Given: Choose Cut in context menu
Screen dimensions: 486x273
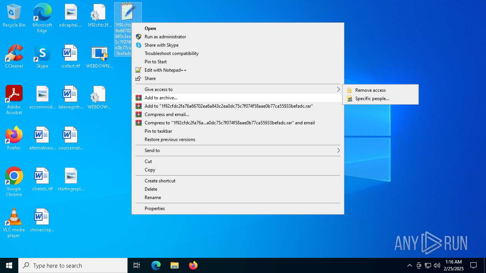Looking at the screenshot, I should click(x=238, y=162).
